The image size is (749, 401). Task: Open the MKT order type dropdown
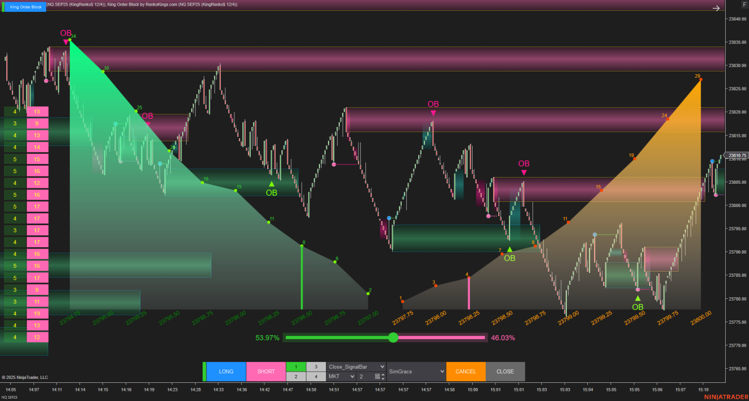point(342,377)
